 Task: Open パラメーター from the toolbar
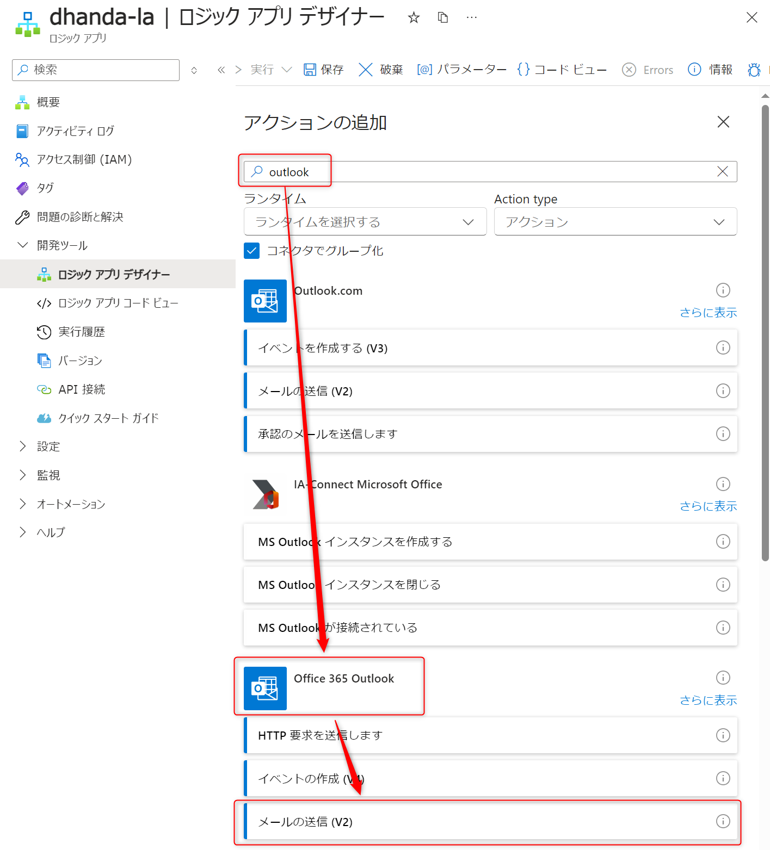(x=461, y=70)
